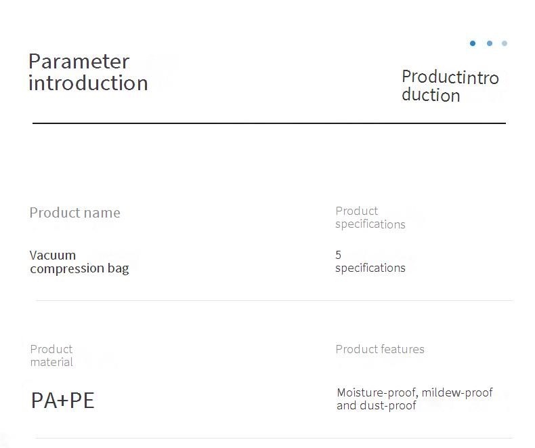This screenshot has height=448, width=535.
Task: Click the first dark blue pagination dot
Action: click(x=473, y=43)
